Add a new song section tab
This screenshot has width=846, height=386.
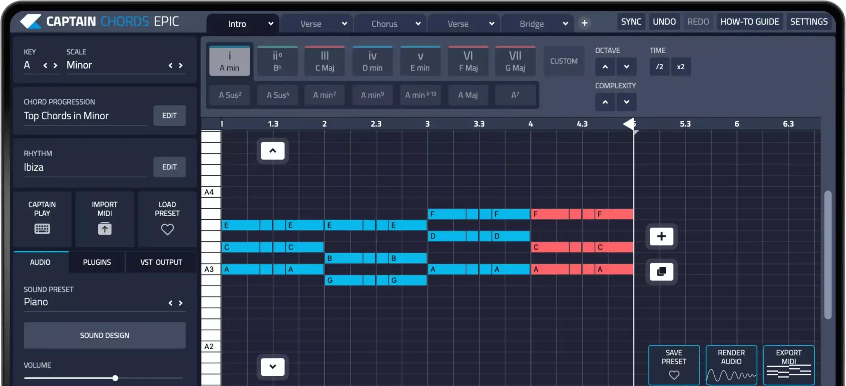click(x=584, y=23)
